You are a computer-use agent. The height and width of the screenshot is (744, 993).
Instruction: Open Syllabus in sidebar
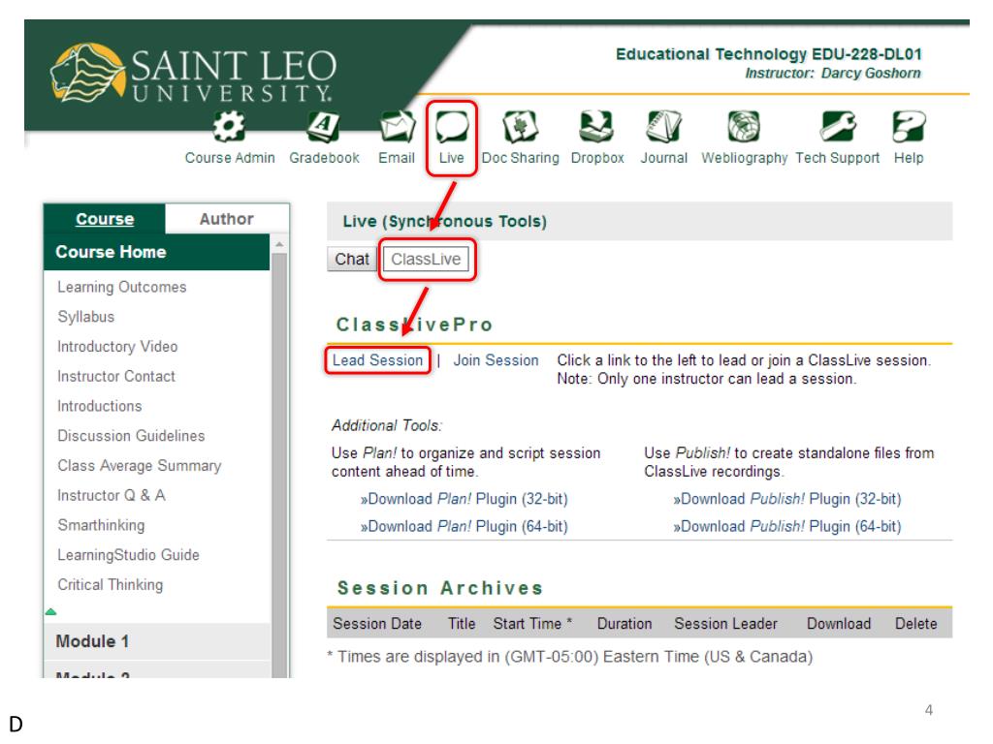coord(86,317)
